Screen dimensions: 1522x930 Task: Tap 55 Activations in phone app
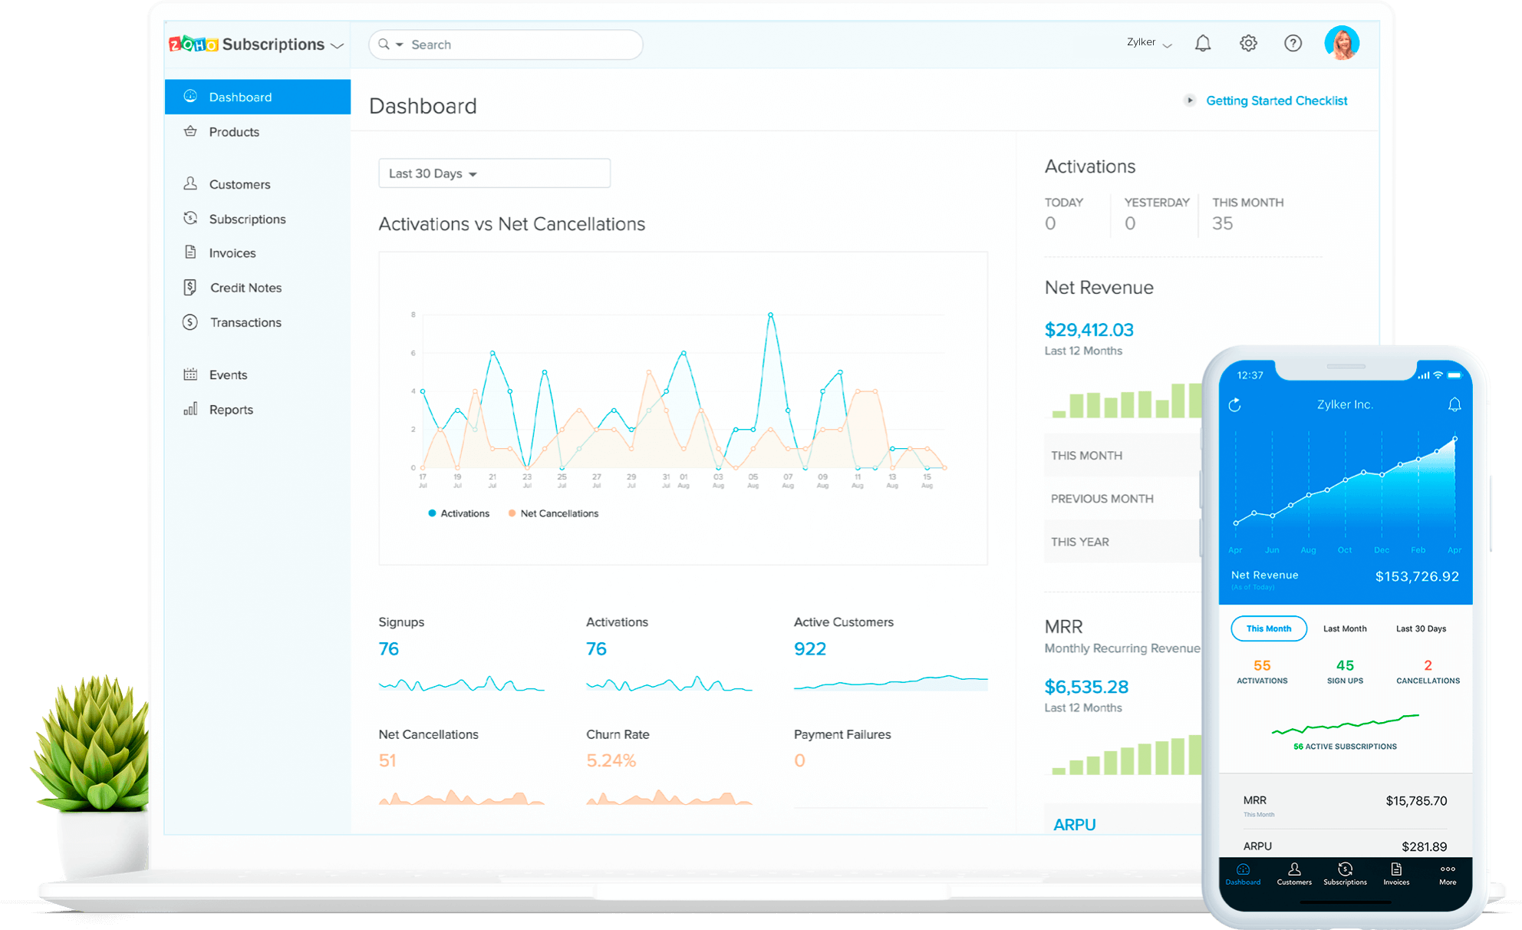tap(1262, 671)
